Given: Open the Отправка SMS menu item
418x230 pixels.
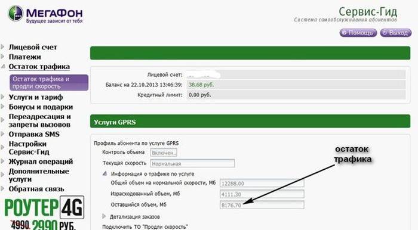Looking at the screenshot, I should (x=34, y=134).
